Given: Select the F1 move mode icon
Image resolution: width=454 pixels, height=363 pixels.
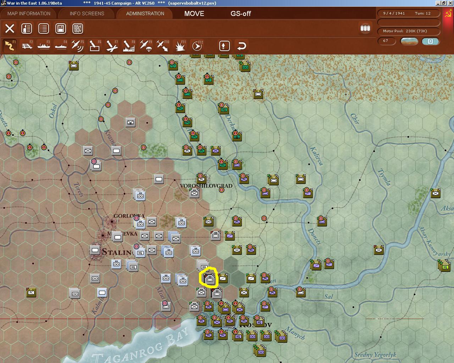Looking at the screenshot, I should [10, 46].
